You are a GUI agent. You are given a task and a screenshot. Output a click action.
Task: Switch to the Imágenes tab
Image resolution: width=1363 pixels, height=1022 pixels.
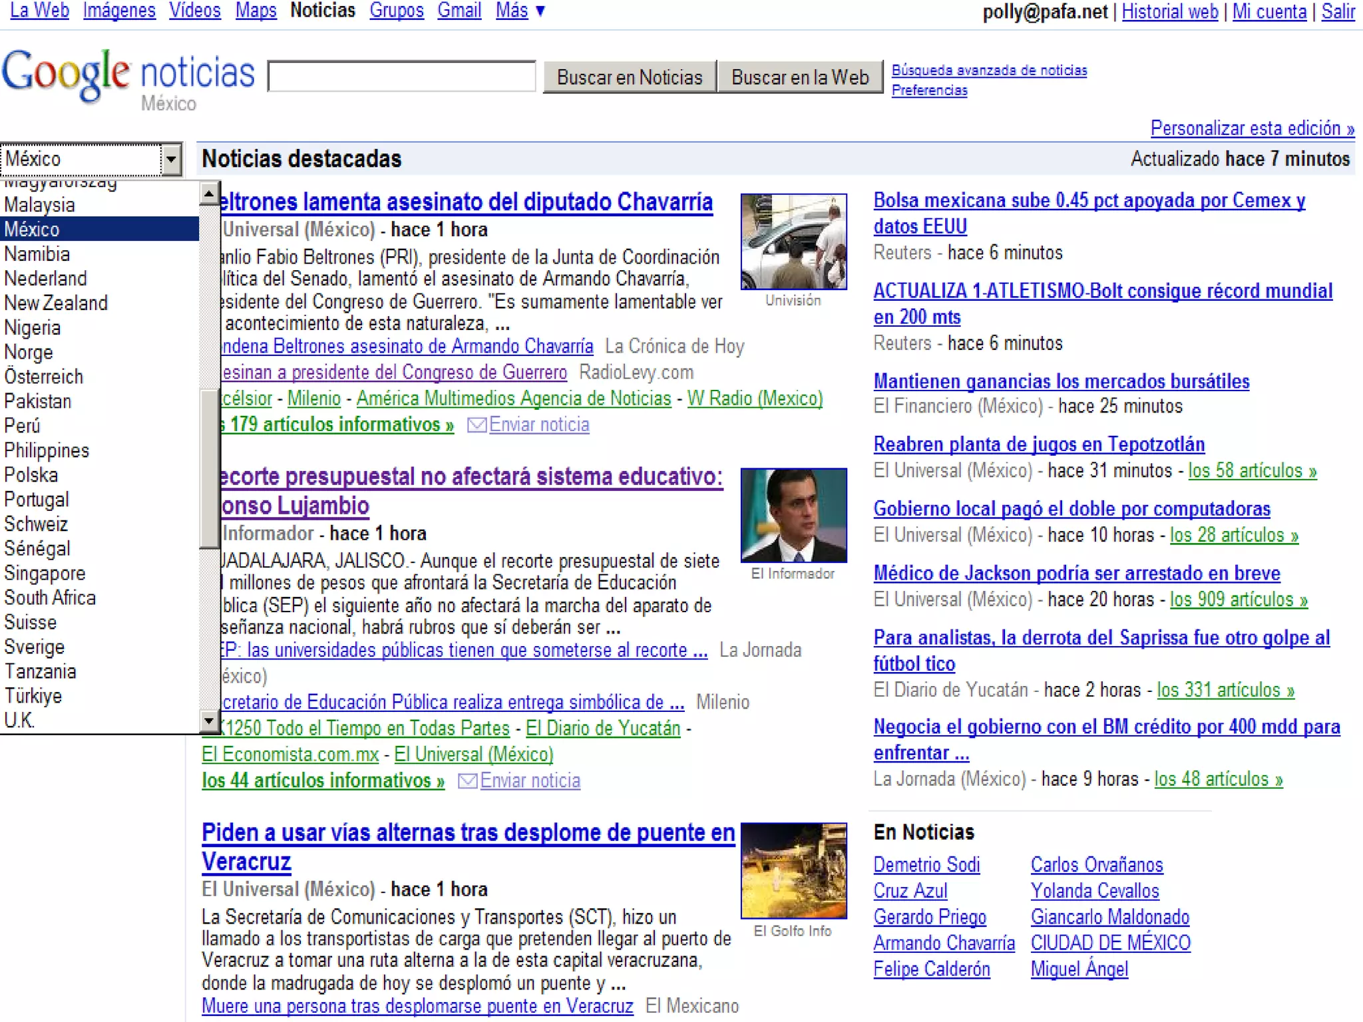tap(119, 11)
